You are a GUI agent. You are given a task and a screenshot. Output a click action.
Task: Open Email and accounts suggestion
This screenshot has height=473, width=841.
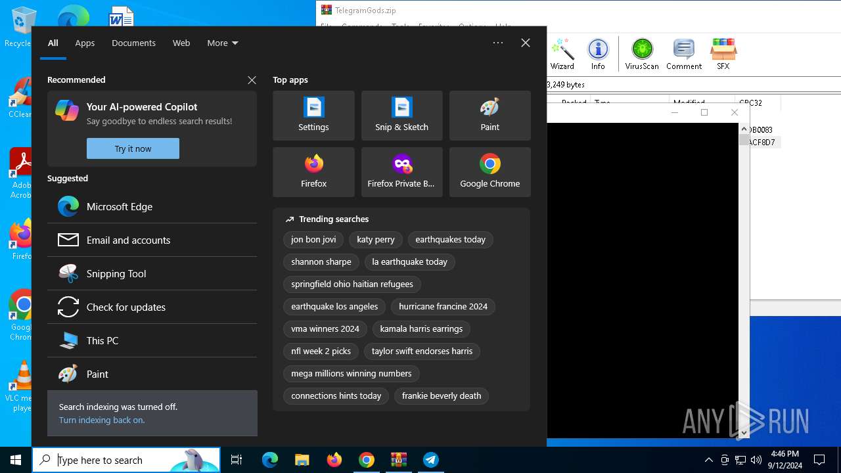click(152, 240)
